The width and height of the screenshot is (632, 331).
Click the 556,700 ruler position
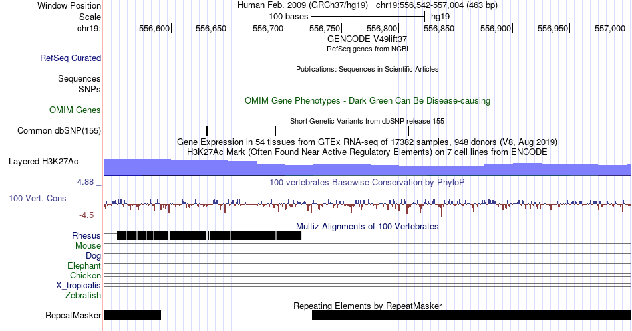pos(268,28)
